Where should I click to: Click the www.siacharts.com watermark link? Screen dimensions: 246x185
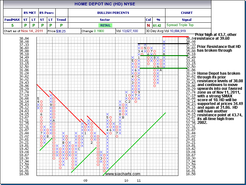click(x=123, y=174)
